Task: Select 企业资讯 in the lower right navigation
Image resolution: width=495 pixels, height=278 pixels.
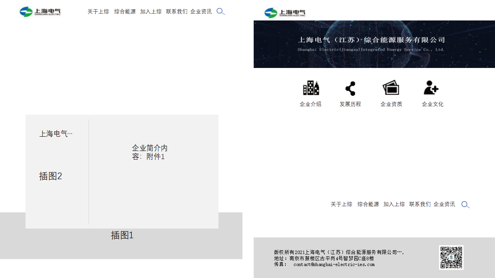Action: click(x=444, y=204)
